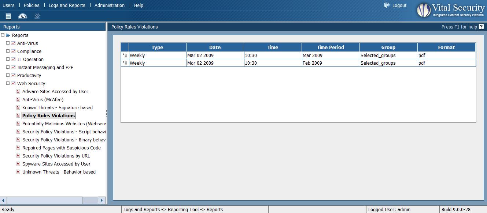The image size is (487, 213).
Task: Click the document list toolbar icon
Action: pos(8,16)
